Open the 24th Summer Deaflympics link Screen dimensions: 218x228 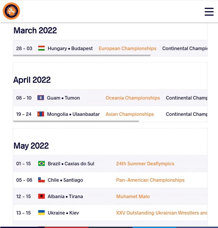point(145,164)
